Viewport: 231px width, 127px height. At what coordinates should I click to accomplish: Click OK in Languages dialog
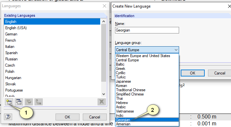67,117
